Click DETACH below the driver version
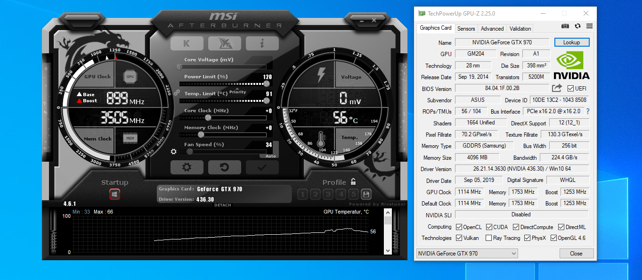This screenshot has height=280, width=642. [223, 205]
